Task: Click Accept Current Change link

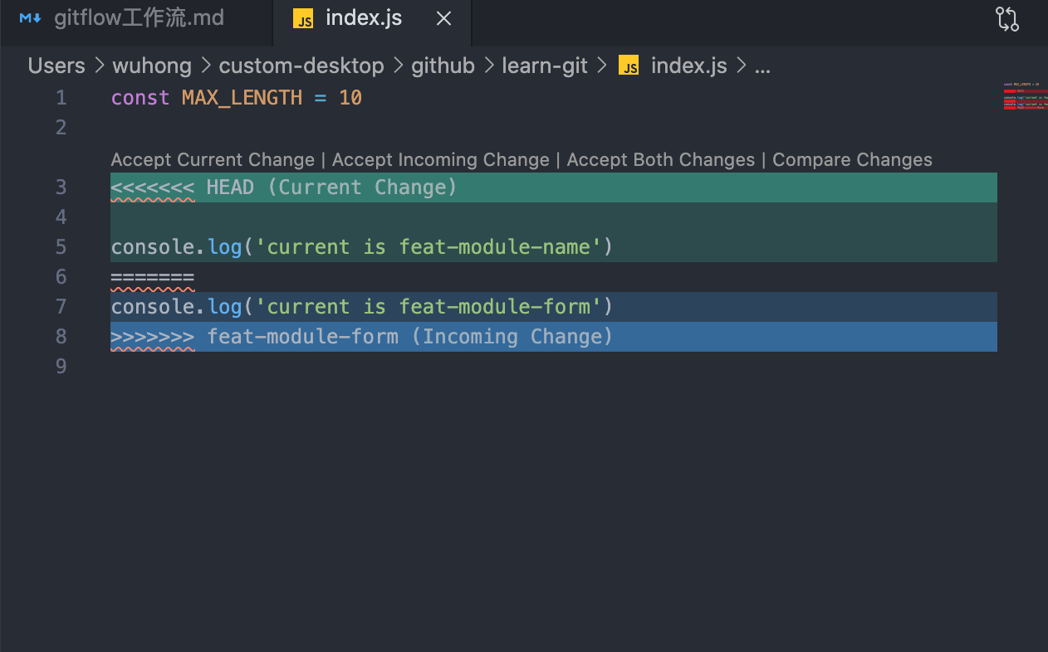Action: pos(213,160)
